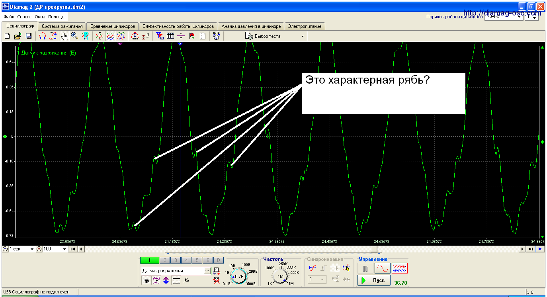Create a new file with the blank page icon
This screenshot has height=297, width=547.
[x=7, y=36]
